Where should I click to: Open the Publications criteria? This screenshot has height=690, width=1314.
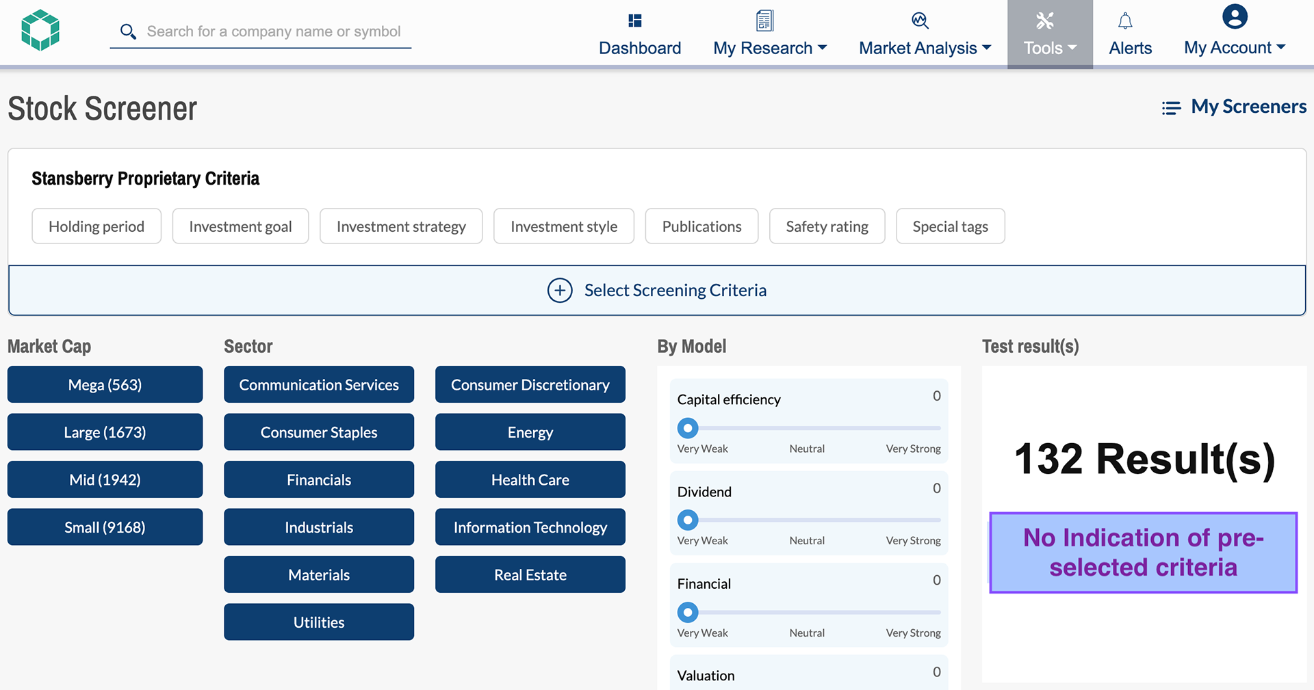pos(701,226)
